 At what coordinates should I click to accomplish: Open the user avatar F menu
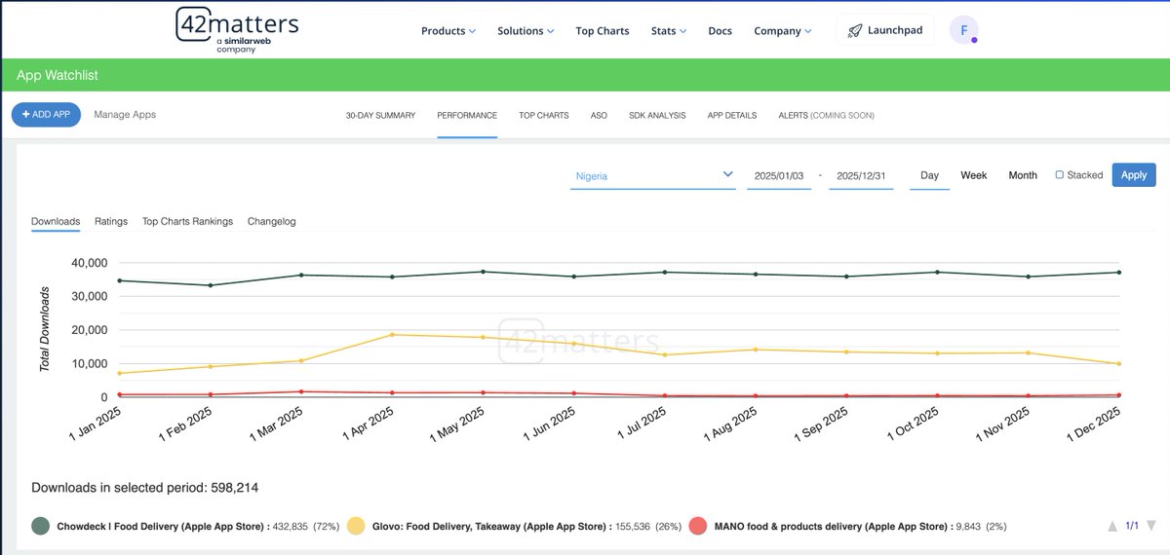point(964,30)
